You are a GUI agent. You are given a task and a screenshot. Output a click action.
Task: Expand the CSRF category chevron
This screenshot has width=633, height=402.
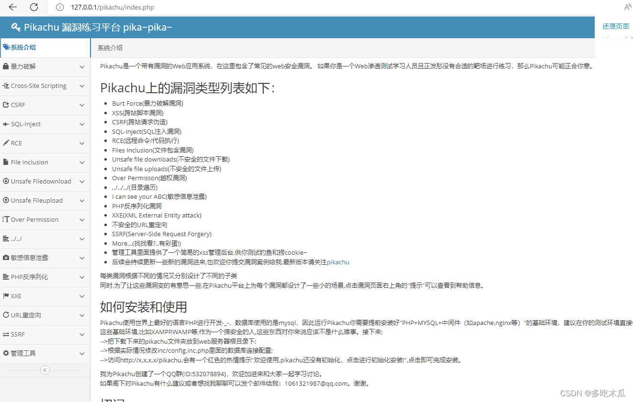point(81,105)
